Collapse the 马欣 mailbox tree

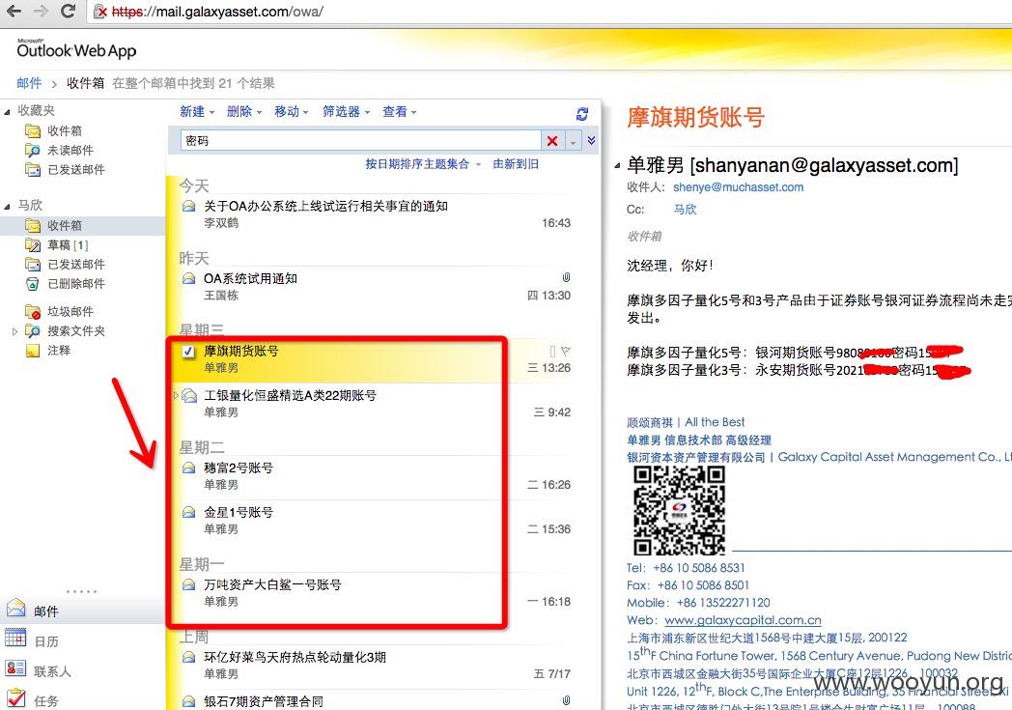tap(7, 206)
